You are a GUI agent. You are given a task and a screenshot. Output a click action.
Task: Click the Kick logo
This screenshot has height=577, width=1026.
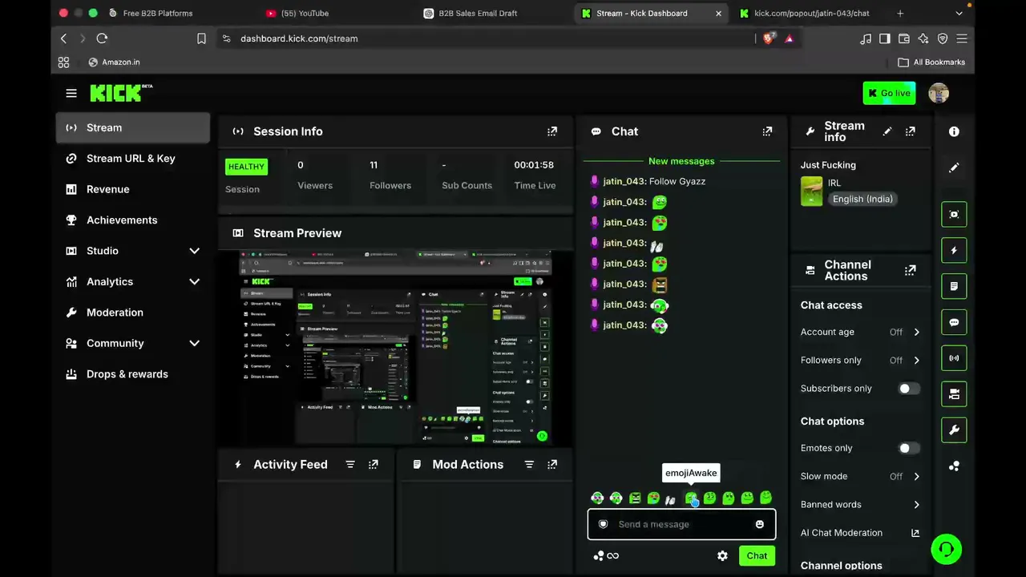[121, 93]
